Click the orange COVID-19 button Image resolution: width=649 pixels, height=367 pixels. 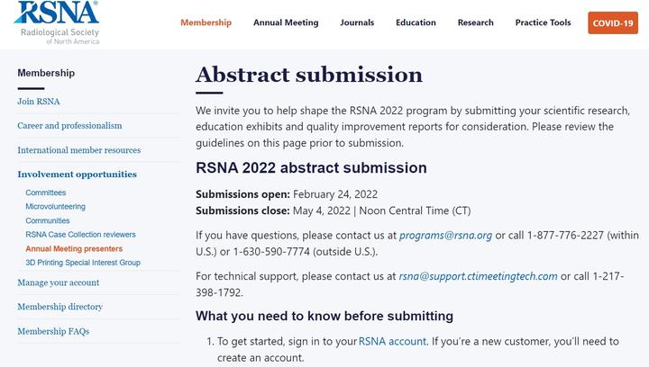(613, 23)
